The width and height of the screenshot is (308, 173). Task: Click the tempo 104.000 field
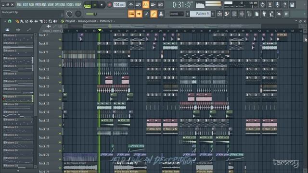[119, 5]
